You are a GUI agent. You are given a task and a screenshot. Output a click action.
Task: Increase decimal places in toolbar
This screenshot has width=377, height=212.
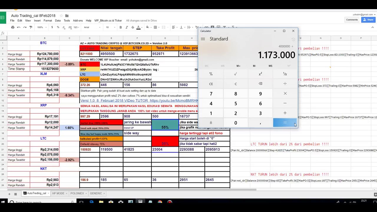[70, 27]
